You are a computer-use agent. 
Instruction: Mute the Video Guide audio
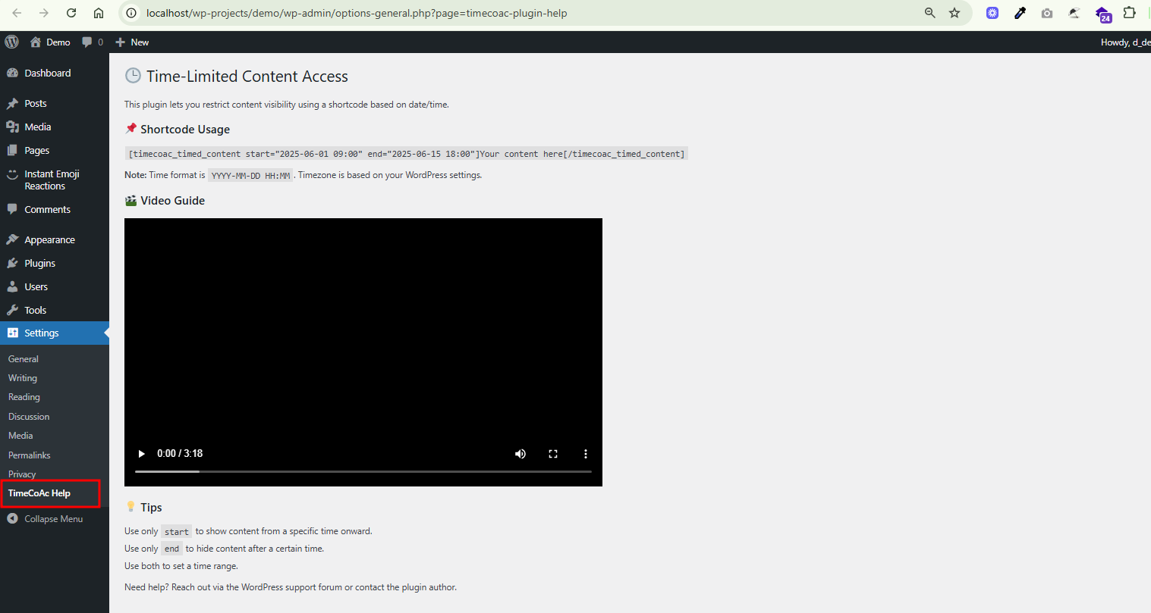[520, 453]
